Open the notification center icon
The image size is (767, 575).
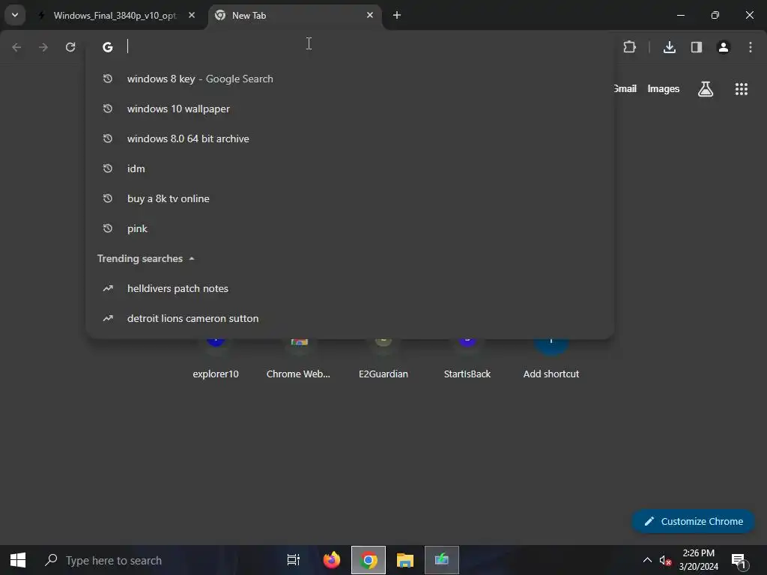point(739,560)
